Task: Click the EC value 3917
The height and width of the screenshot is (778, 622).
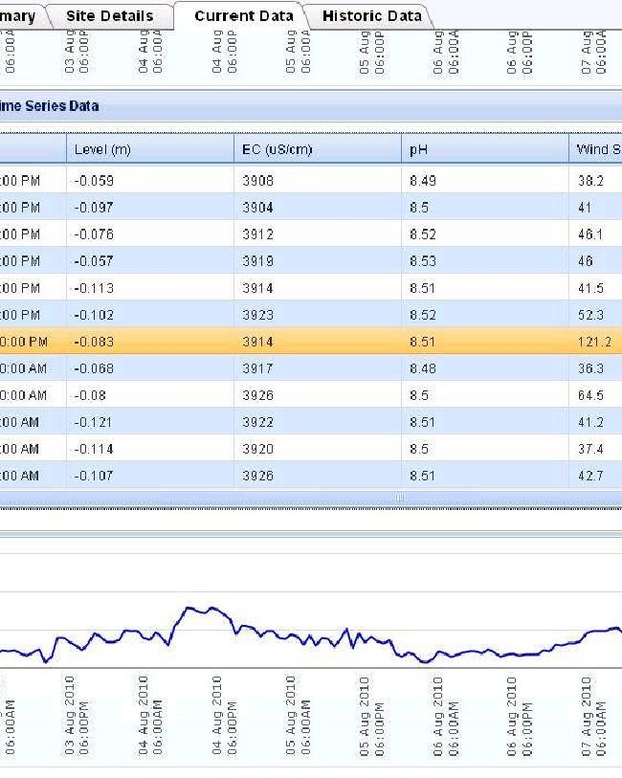Action: (x=258, y=368)
